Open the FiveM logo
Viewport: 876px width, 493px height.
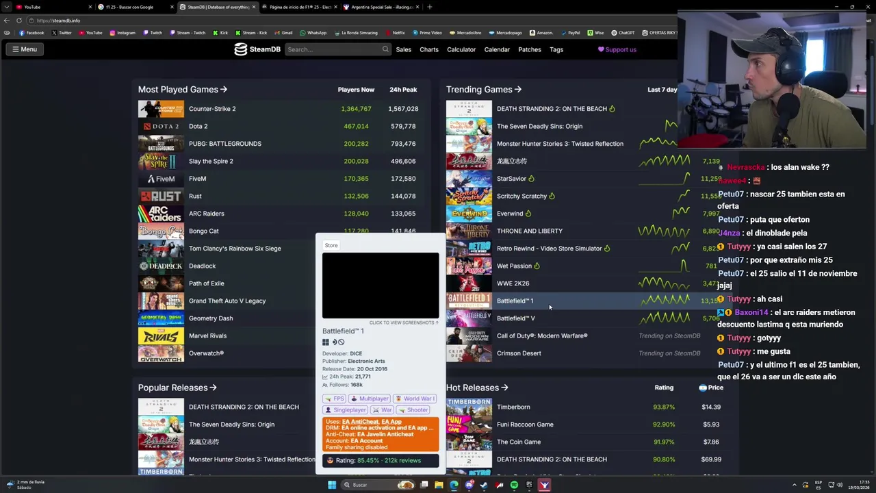point(161,179)
